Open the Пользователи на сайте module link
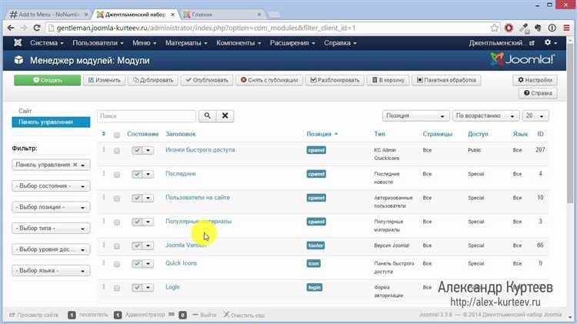The height and width of the screenshot is (324, 577). (198, 197)
